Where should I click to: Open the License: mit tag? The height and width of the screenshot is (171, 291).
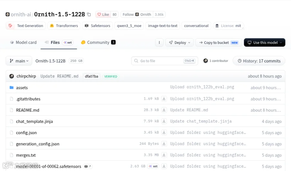tap(228, 26)
